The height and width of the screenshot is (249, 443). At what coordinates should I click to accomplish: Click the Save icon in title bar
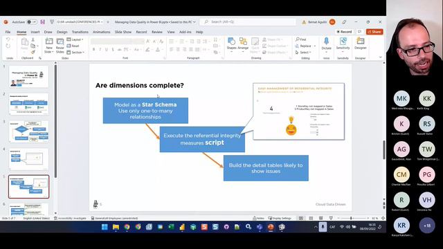pos(43,22)
